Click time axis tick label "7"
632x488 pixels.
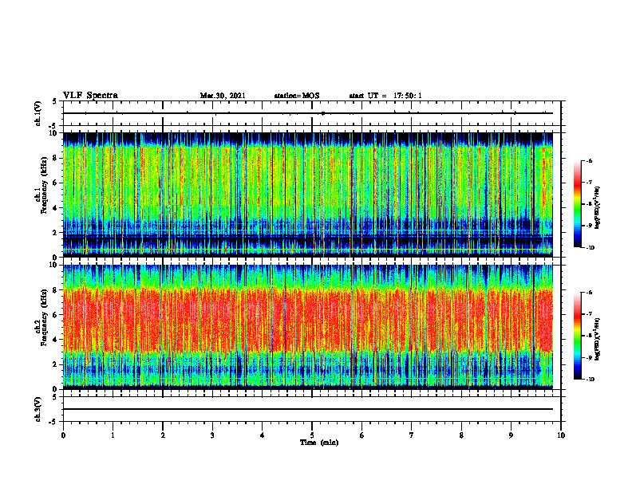pyautogui.click(x=412, y=435)
